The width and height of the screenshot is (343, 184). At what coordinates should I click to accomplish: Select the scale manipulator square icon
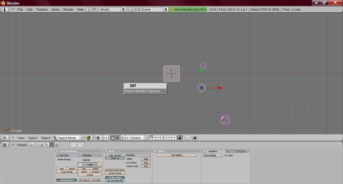tap(128, 138)
